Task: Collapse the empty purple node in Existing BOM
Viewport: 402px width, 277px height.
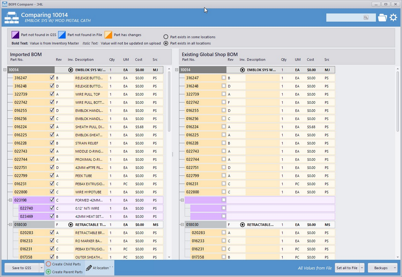Action: [182, 200]
